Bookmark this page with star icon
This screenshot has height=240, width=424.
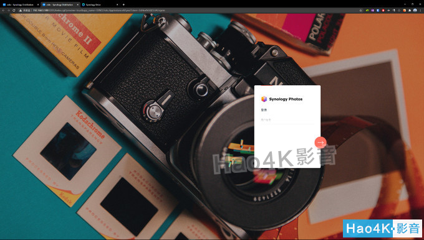pyautogui.click(x=360, y=10)
